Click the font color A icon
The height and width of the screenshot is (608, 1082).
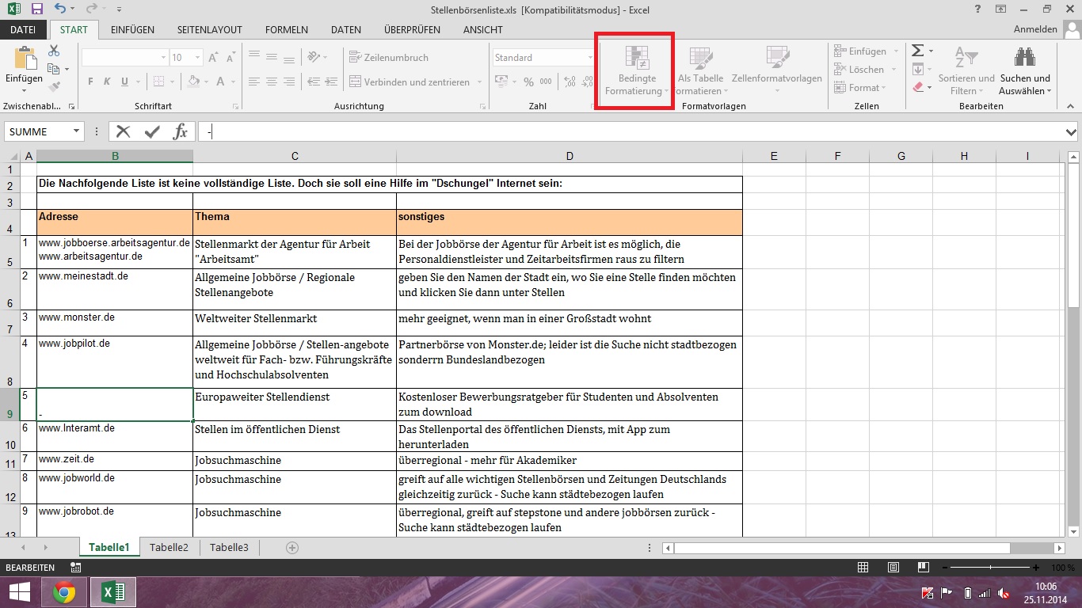[x=221, y=82]
